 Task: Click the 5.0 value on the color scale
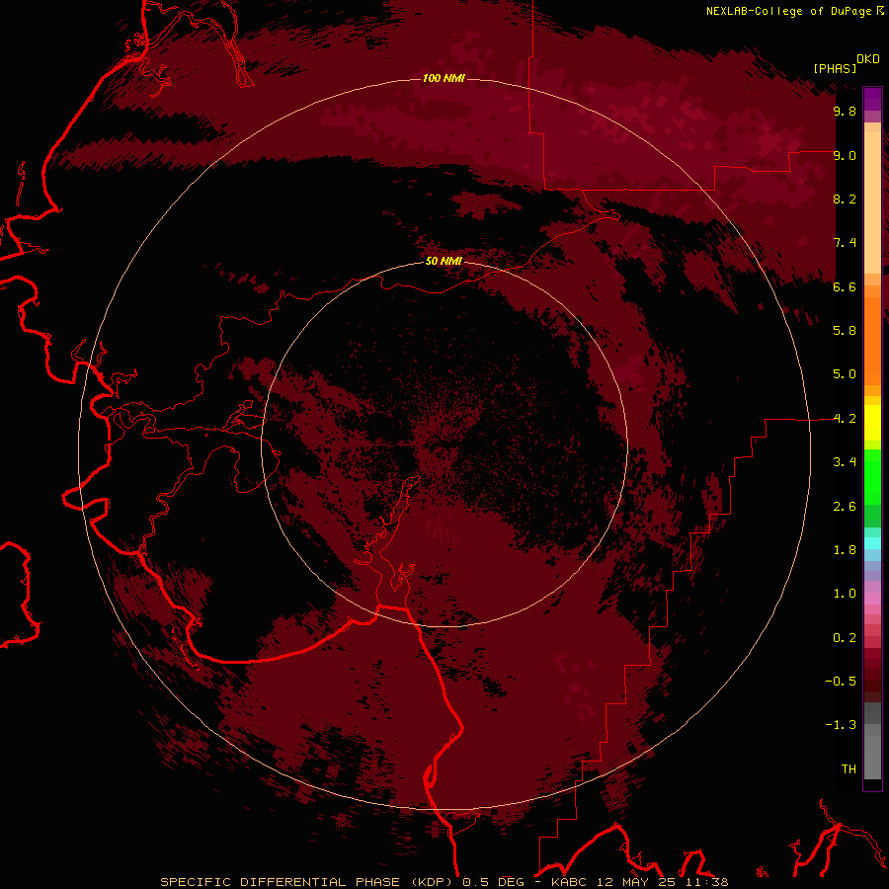[x=845, y=374]
